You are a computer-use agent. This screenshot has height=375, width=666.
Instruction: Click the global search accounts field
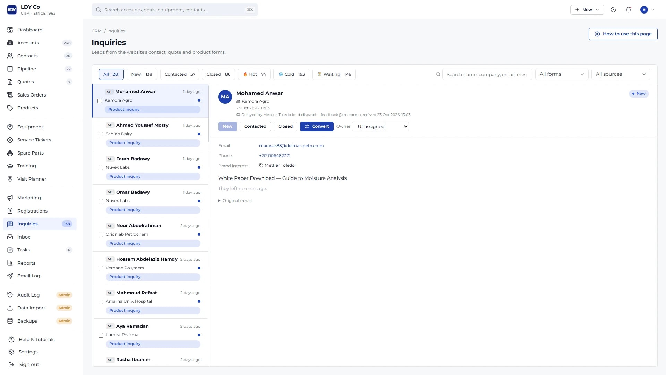(x=175, y=10)
